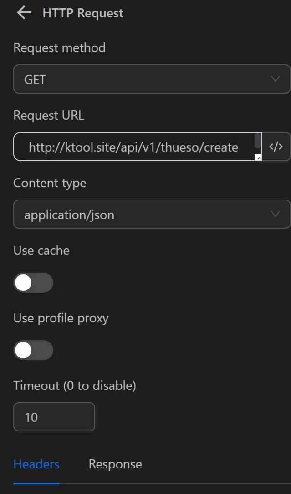
Task: Click the Request method label
Action: coord(59,47)
